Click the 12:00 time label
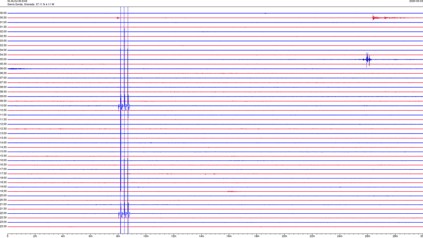This screenshot has width=423, height=238. coord(3,124)
